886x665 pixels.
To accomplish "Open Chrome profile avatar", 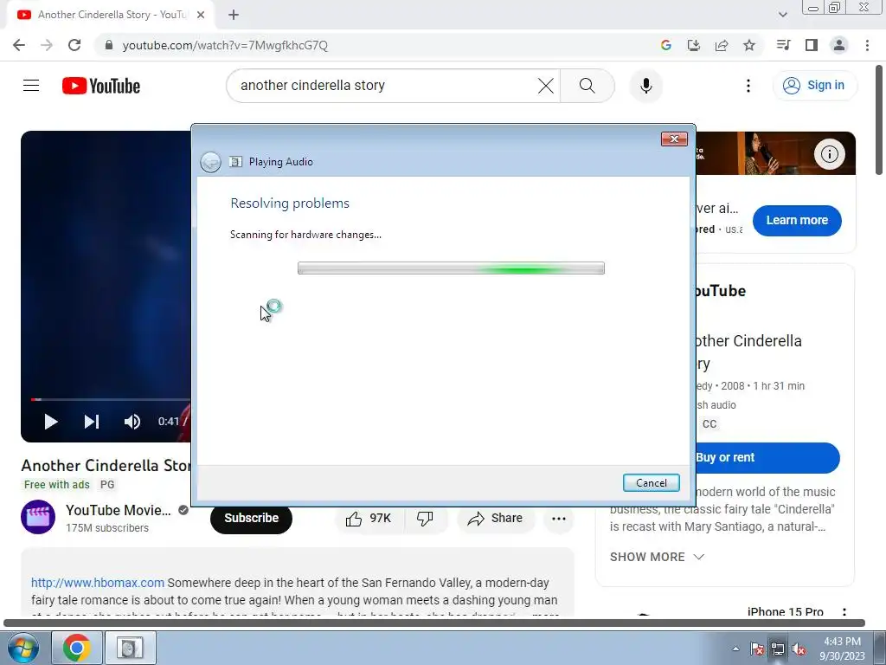I will (x=839, y=45).
